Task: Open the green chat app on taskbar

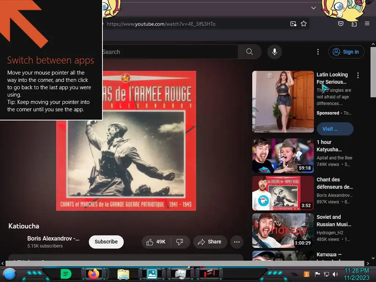Action: click(x=66, y=274)
